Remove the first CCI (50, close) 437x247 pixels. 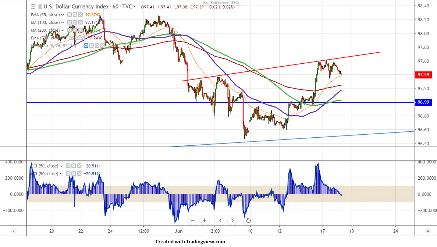(79, 166)
